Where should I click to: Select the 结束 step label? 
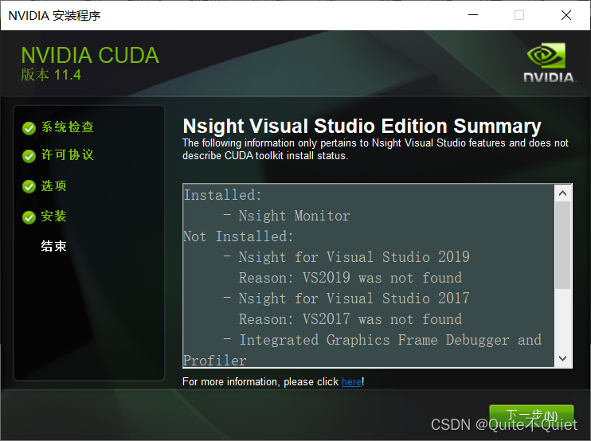[x=53, y=246]
